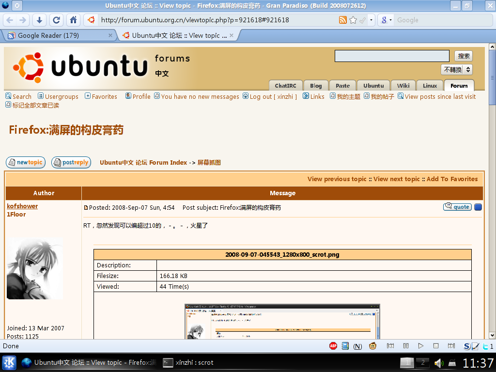The image size is (496, 372).
Task: Open the window menu globe icon in title bar
Action: click(x=5, y=5)
